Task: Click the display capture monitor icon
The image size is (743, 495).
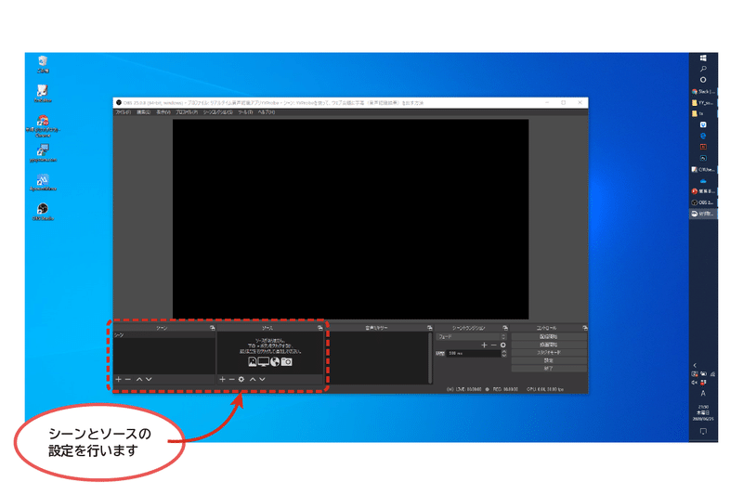Action: click(264, 362)
